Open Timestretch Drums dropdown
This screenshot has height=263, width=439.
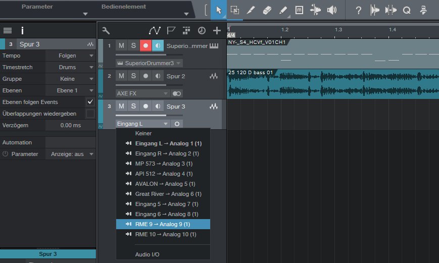(71, 67)
